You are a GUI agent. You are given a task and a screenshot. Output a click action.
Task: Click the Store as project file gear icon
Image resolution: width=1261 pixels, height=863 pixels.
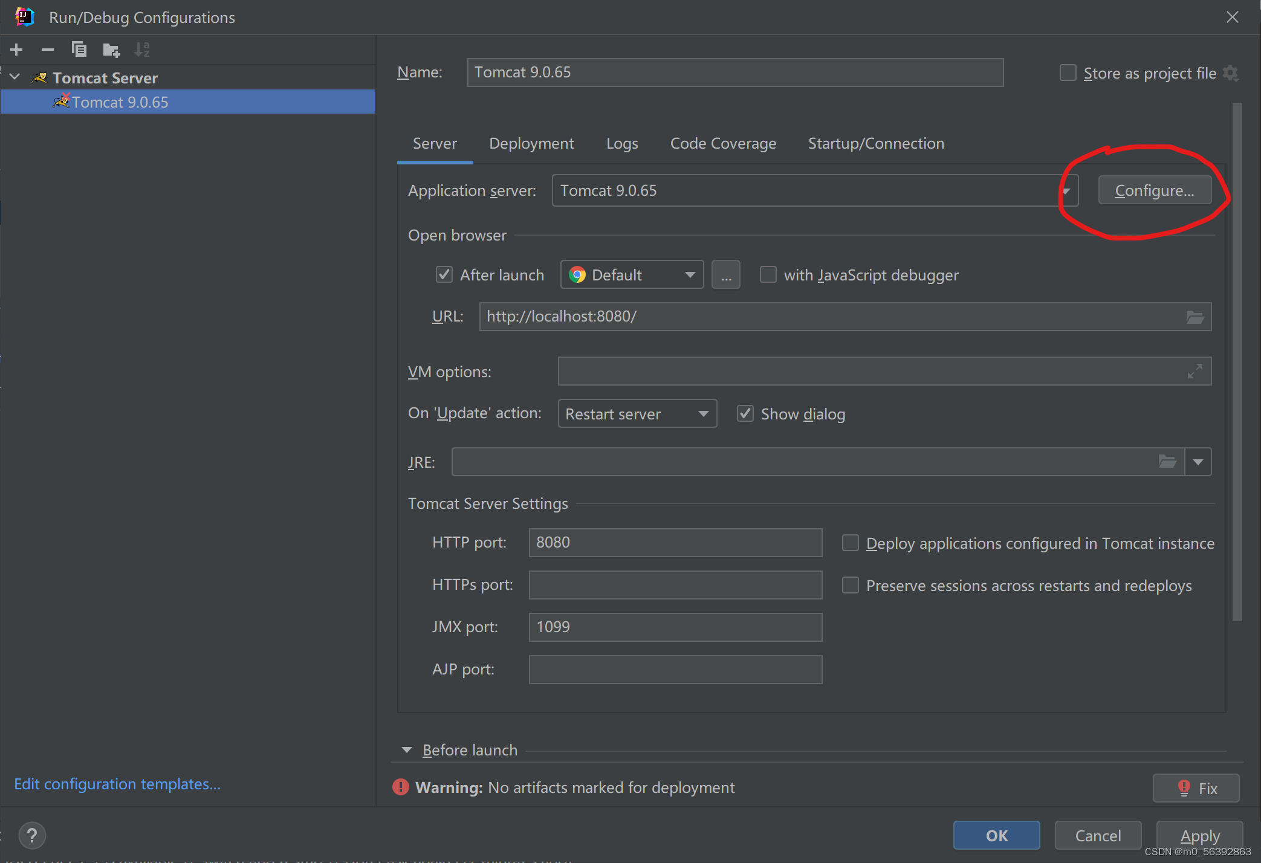(x=1231, y=73)
